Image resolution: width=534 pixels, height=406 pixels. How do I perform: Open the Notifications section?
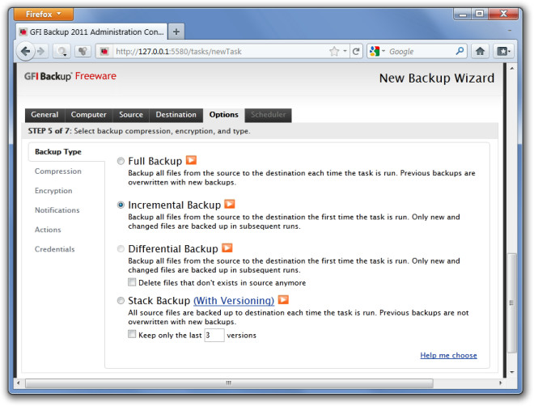pyautogui.click(x=57, y=210)
